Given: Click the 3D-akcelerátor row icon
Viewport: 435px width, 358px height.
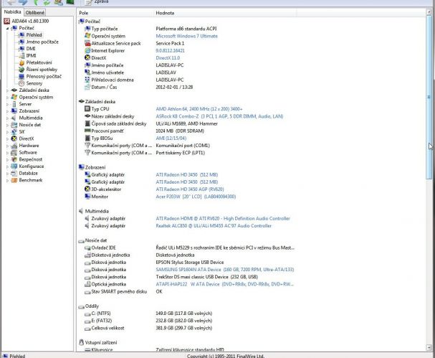Looking at the screenshot, I should tap(87, 189).
